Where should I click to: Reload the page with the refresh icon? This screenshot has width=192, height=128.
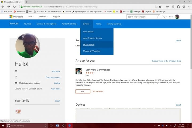click(x=14, y=7)
